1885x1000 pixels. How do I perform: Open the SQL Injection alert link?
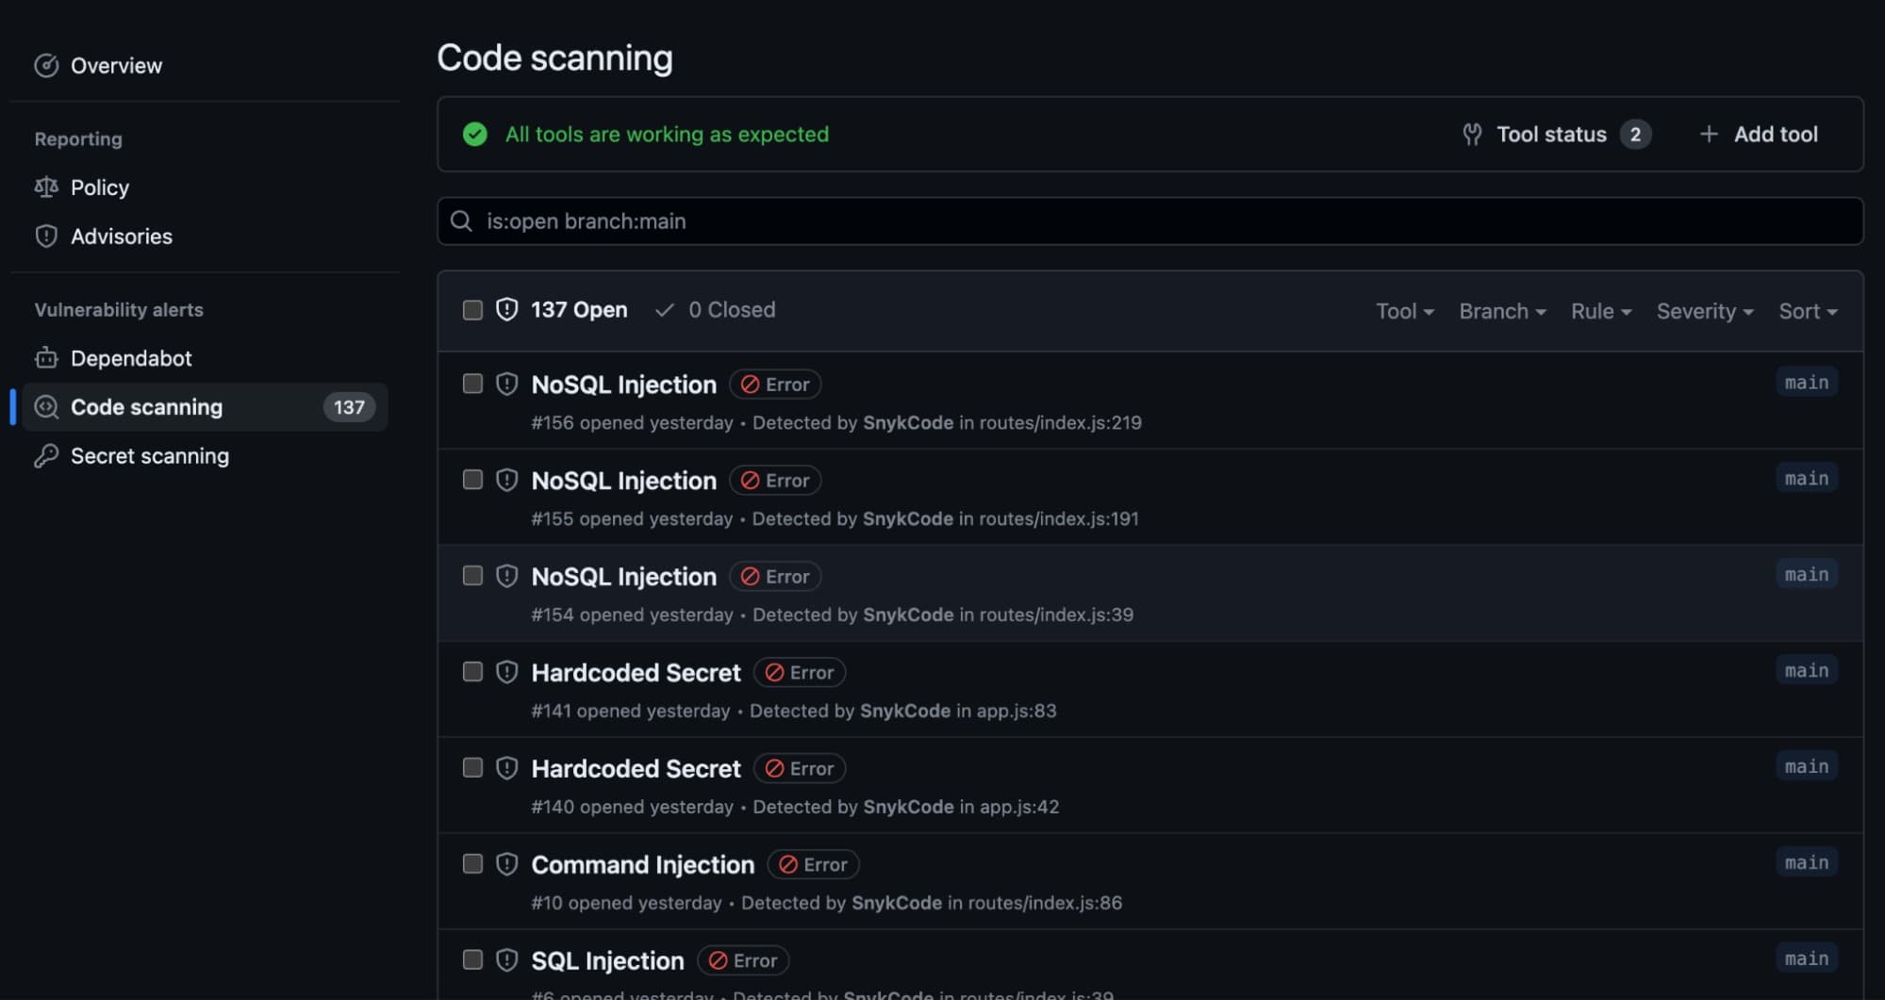pyautogui.click(x=607, y=960)
